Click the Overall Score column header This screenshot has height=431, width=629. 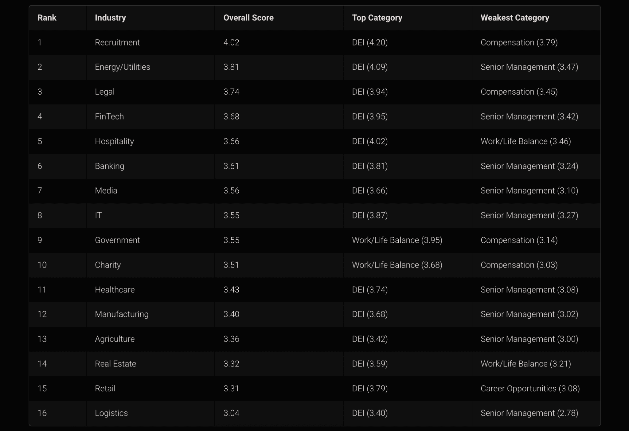click(x=248, y=18)
